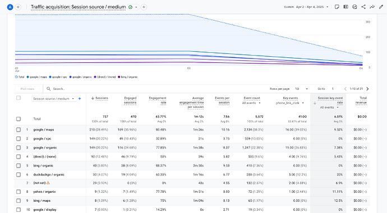
Task: Open the edit report pencil icon
Action: [381, 7]
